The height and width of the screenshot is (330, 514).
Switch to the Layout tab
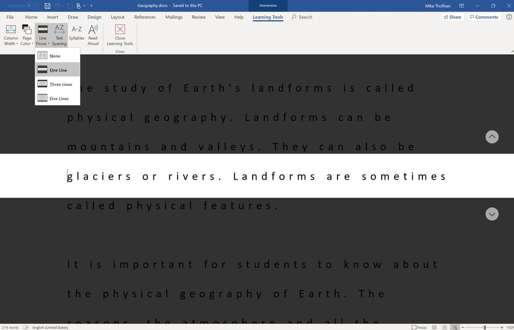coord(117,17)
